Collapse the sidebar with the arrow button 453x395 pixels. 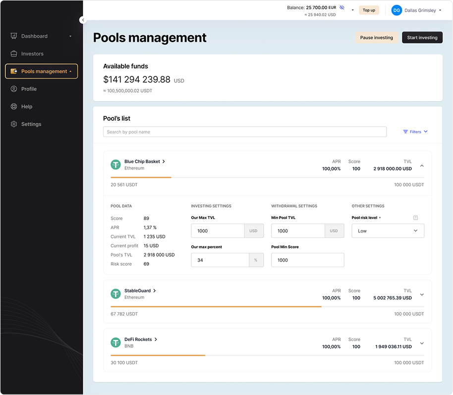click(83, 20)
